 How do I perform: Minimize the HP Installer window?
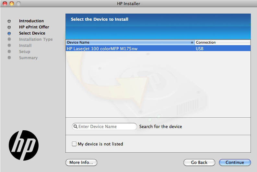(x=12, y=4)
